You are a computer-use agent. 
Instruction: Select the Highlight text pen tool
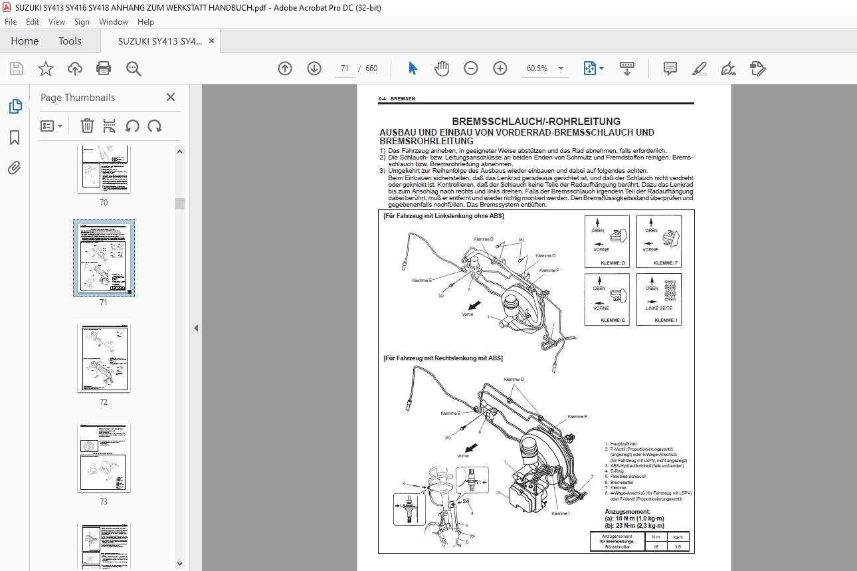[x=699, y=68]
